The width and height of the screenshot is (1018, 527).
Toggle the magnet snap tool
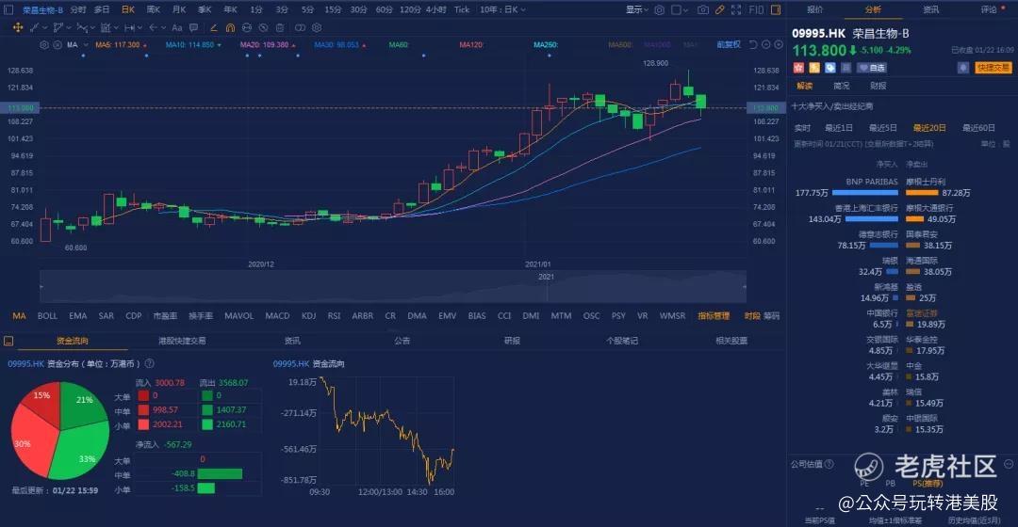tap(231, 28)
